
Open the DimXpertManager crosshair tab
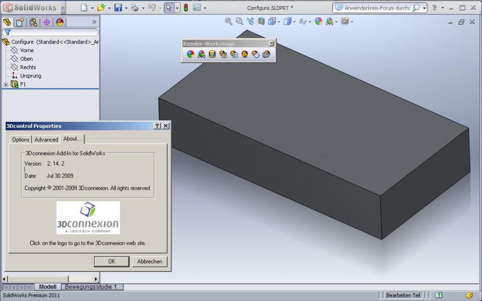[46, 22]
